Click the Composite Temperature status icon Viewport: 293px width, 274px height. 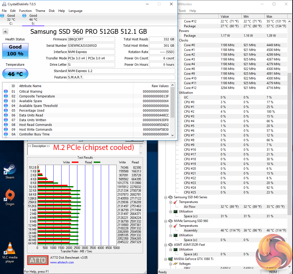coord(6,96)
